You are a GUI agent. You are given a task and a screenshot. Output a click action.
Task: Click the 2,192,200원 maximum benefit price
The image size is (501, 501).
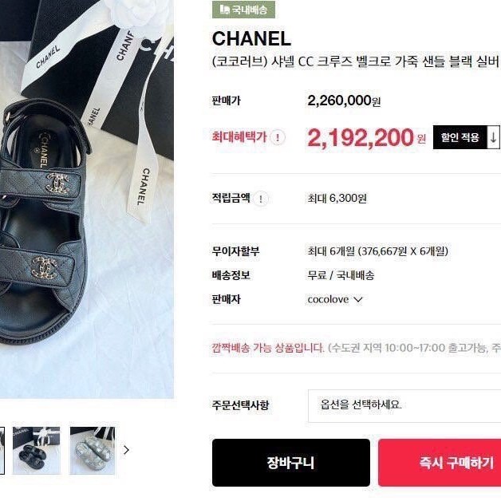click(366, 138)
